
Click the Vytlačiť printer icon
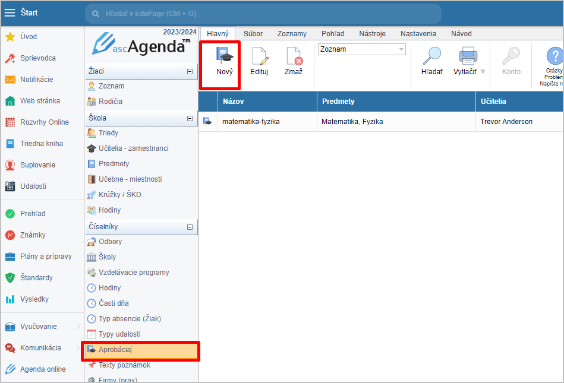[468, 56]
